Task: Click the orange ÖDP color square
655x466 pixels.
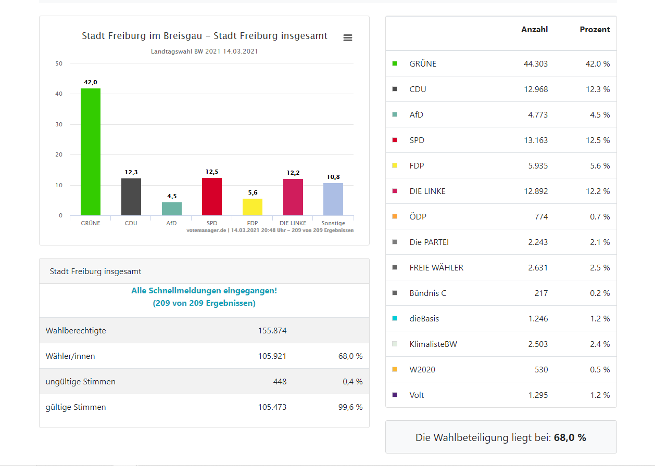Action: coord(395,216)
